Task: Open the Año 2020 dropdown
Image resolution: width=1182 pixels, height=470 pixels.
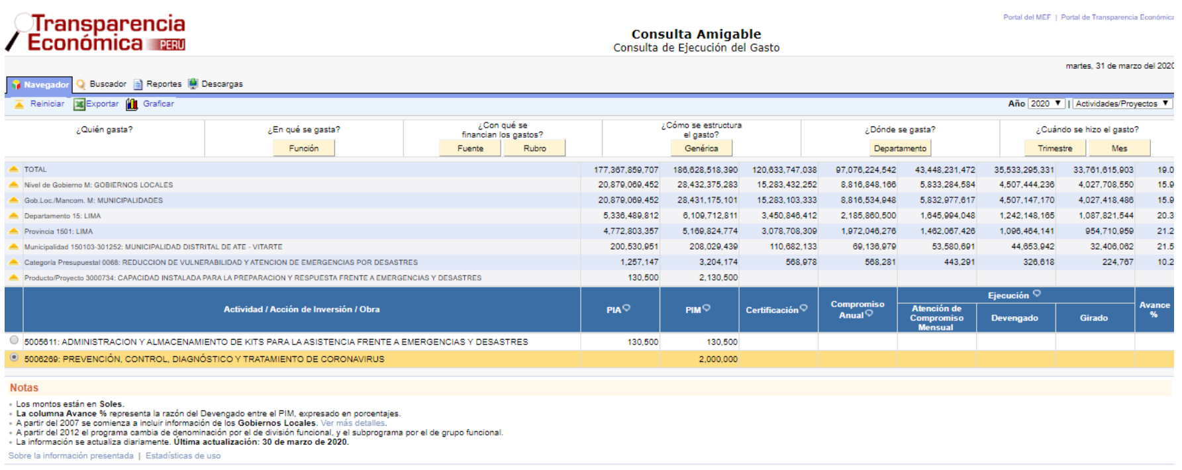Action: tap(1046, 104)
